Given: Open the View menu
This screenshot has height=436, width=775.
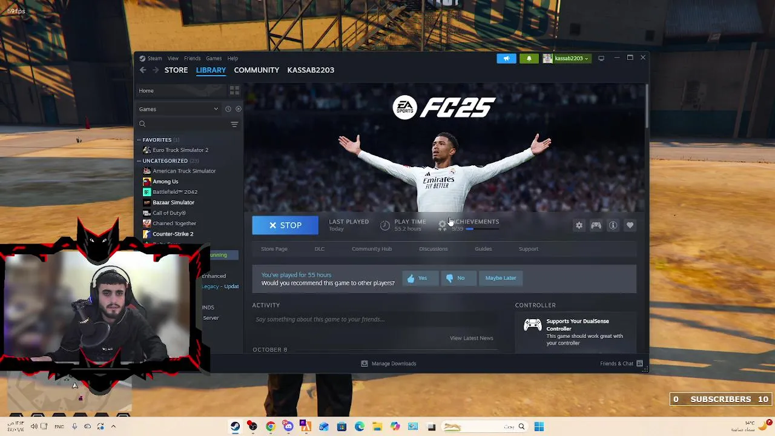Looking at the screenshot, I should coord(173,58).
